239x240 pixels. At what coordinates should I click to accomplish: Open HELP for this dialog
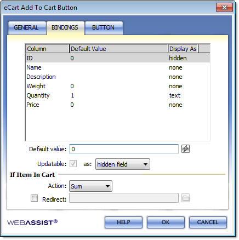tap(123, 222)
